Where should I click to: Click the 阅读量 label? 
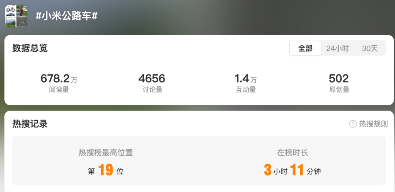point(59,90)
